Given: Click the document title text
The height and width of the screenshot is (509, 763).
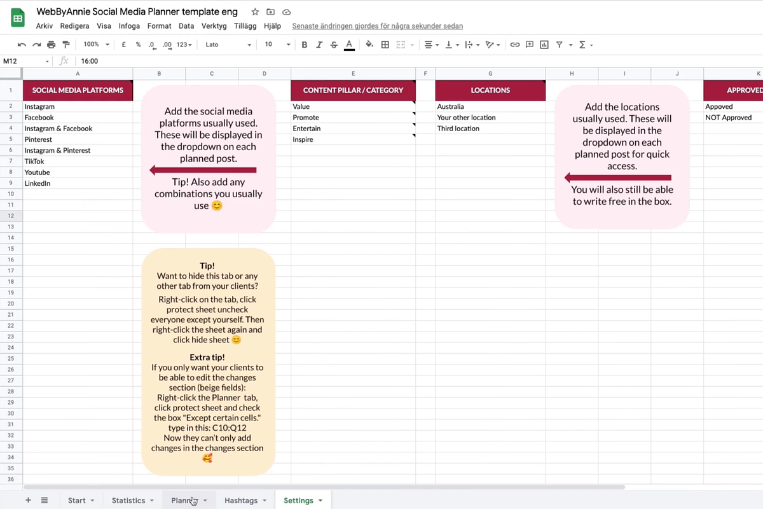Looking at the screenshot, I should pos(137,12).
